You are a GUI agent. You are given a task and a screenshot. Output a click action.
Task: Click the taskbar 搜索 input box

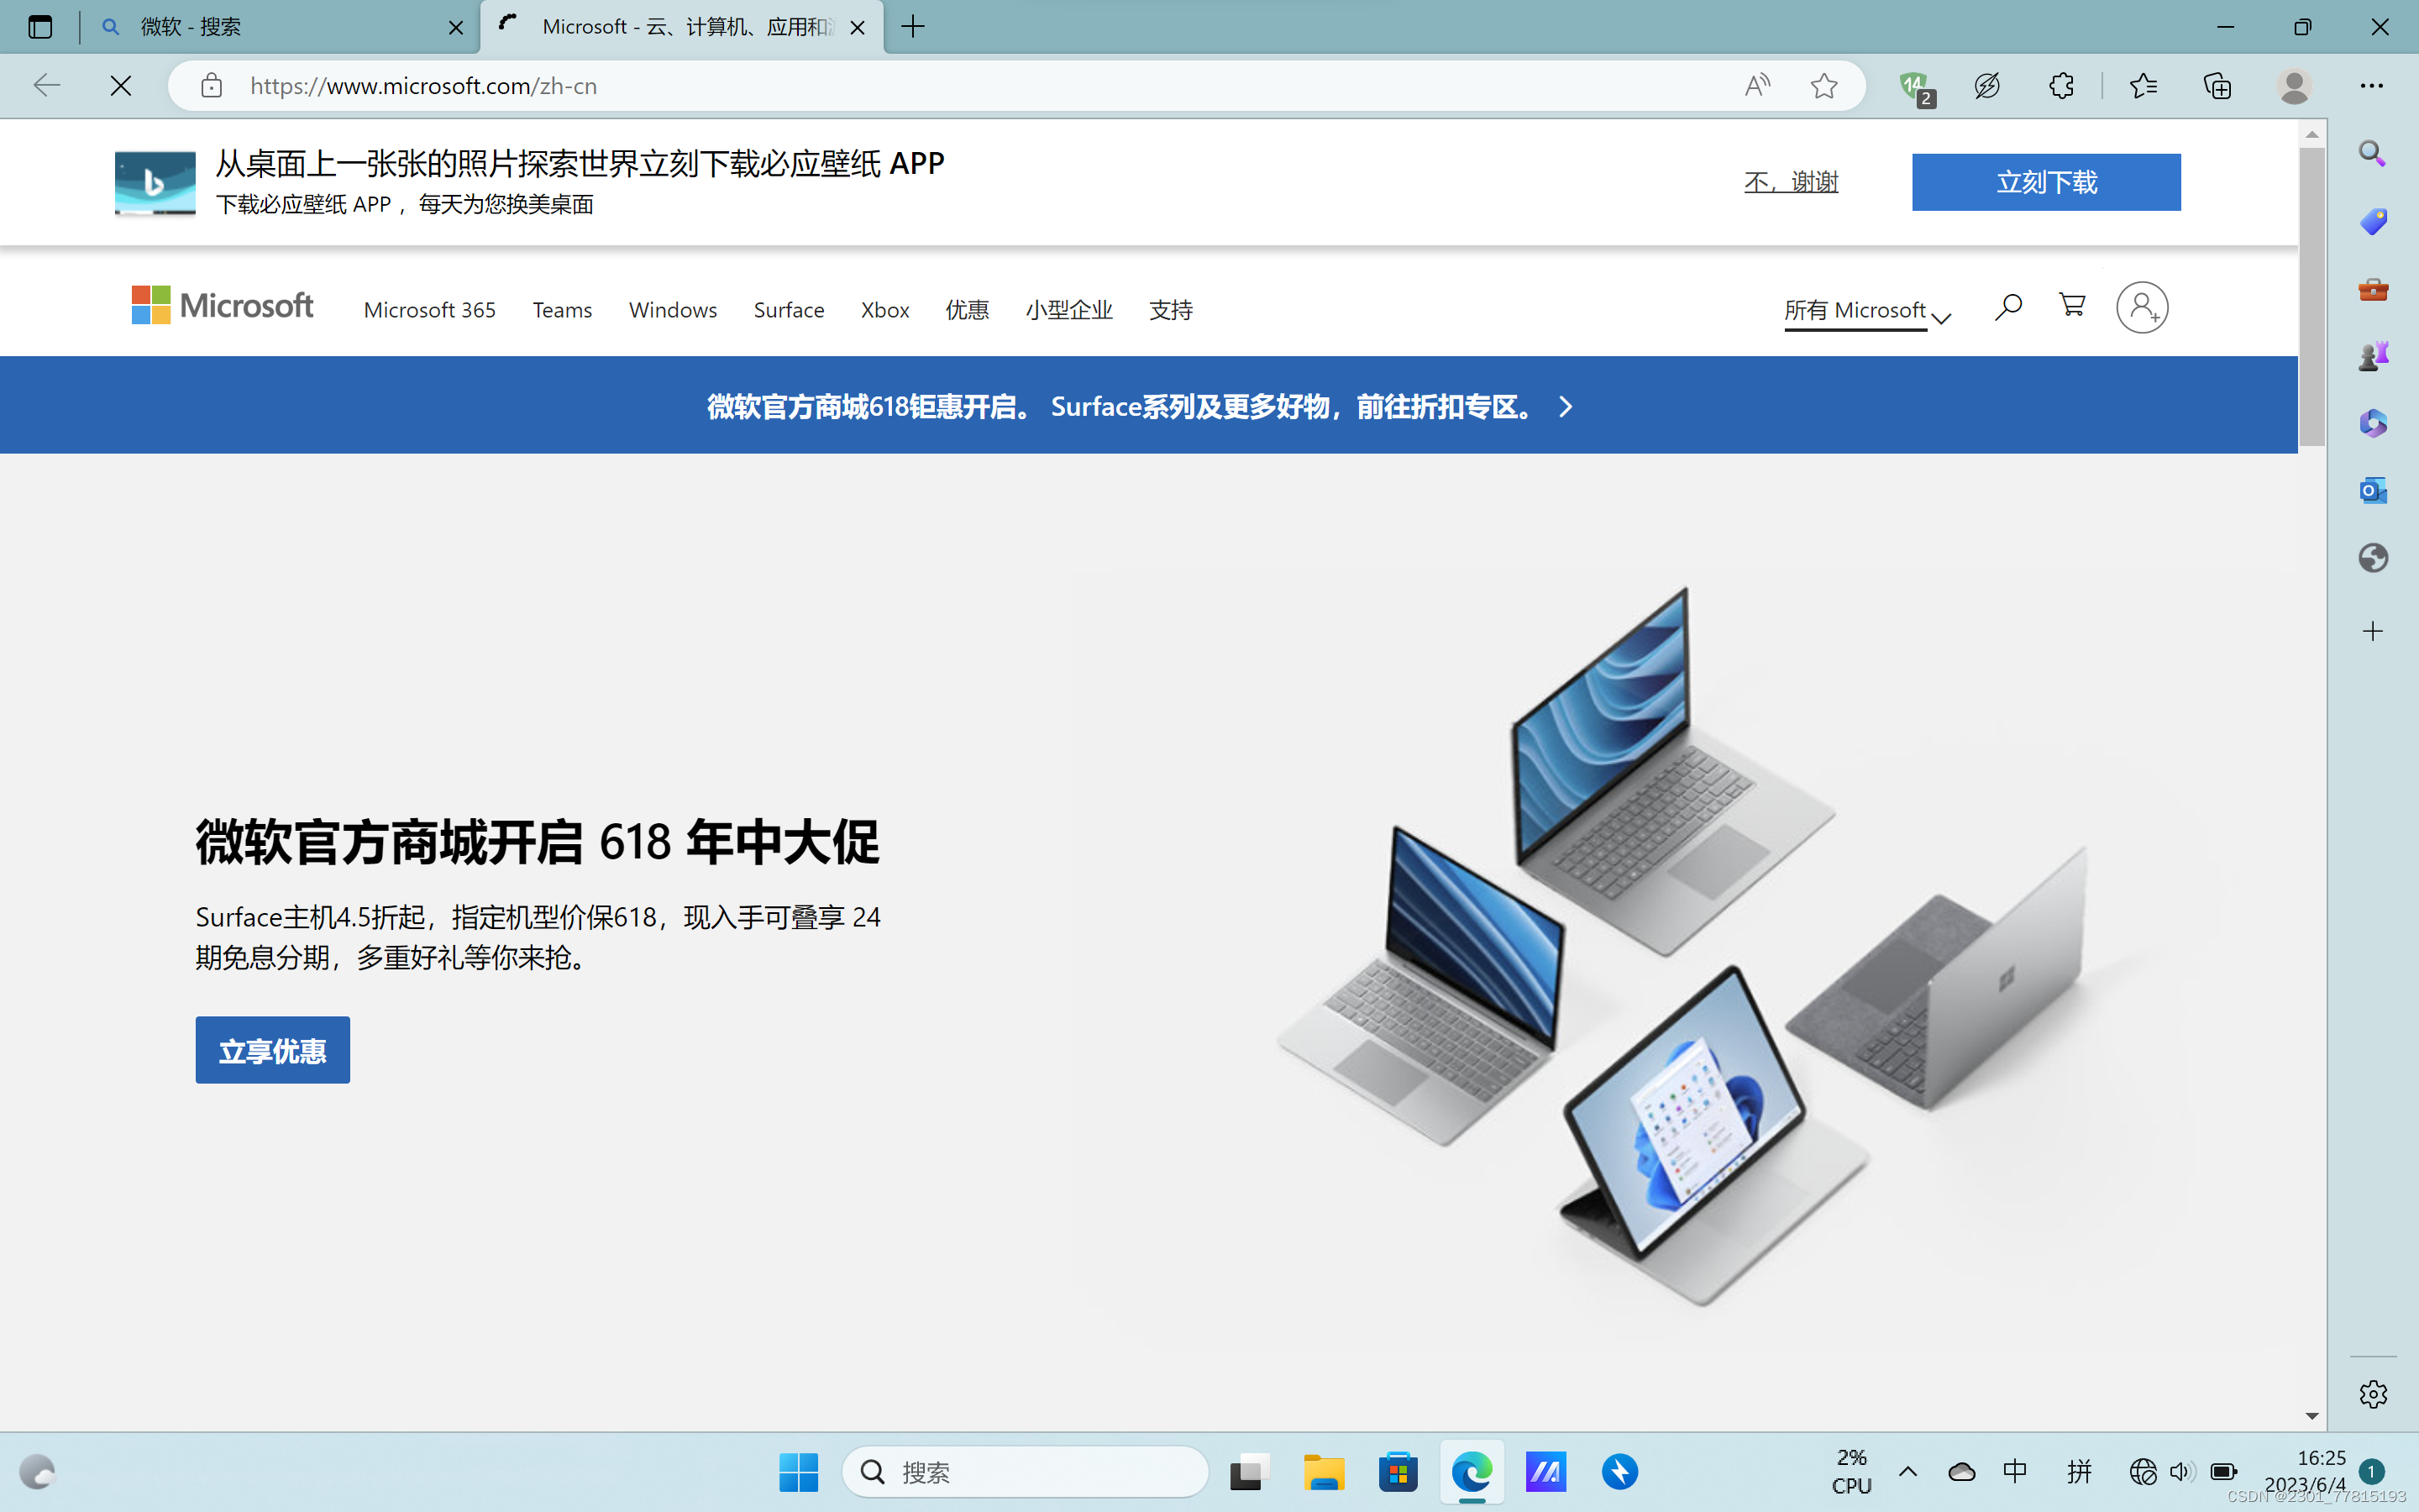(1025, 1471)
